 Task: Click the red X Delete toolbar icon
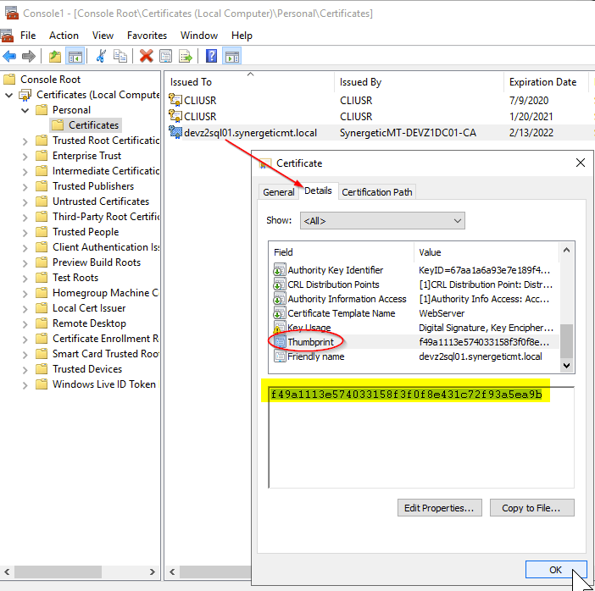point(146,56)
